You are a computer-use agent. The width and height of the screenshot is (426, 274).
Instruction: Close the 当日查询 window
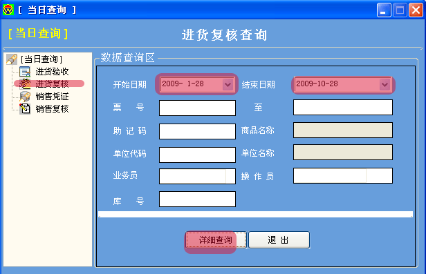click(x=416, y=10)
